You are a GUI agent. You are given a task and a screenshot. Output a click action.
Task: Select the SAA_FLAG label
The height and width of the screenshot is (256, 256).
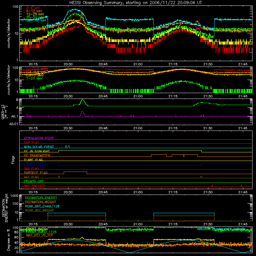coord(31,168)
